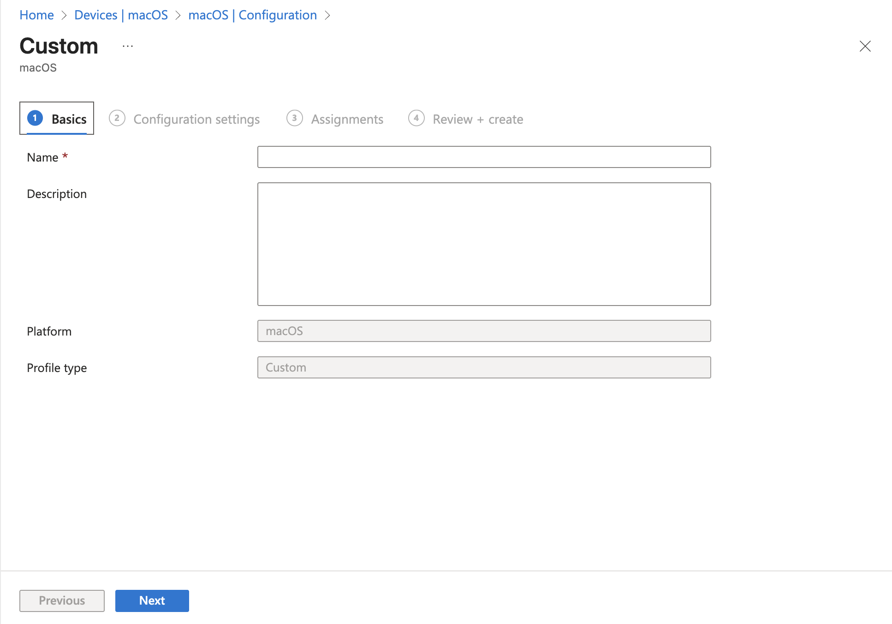Click step 4 circle icon
The image size is (892, 624).
point(416,118)
